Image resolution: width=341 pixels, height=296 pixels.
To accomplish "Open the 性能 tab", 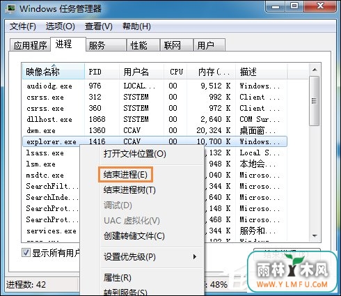I will (x=143, y=45).
